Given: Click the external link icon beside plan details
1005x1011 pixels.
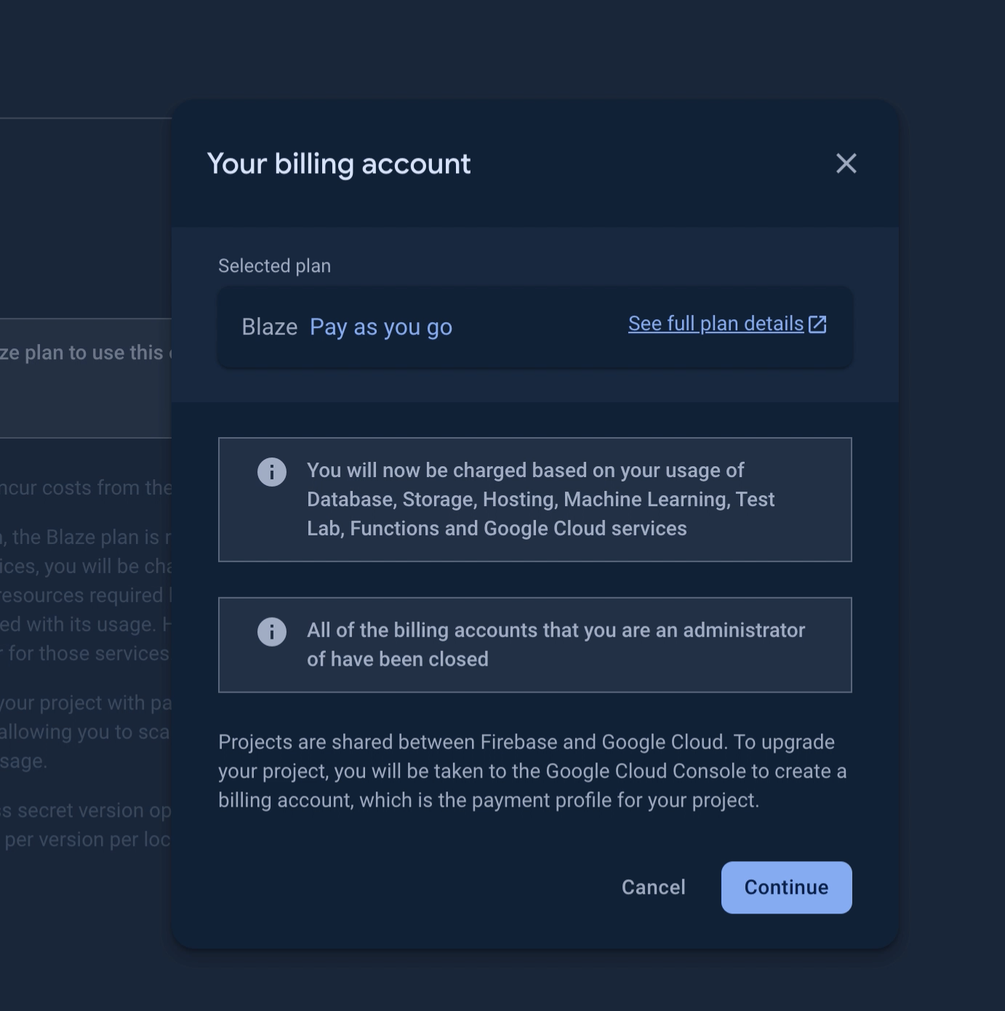Looking at the screenshot, I should point(817,324).
